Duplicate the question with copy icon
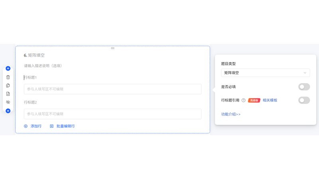This screenshot has width=319, height=179. (x=8, y=86)
